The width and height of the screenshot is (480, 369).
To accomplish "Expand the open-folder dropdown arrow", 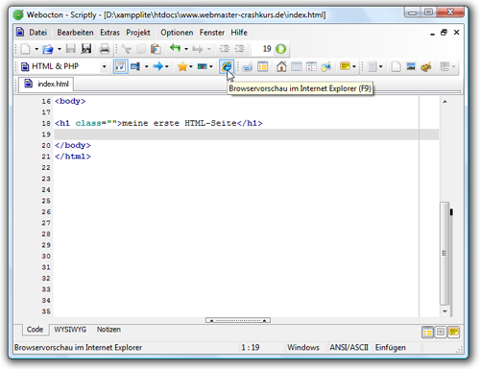I will (60, 49).
